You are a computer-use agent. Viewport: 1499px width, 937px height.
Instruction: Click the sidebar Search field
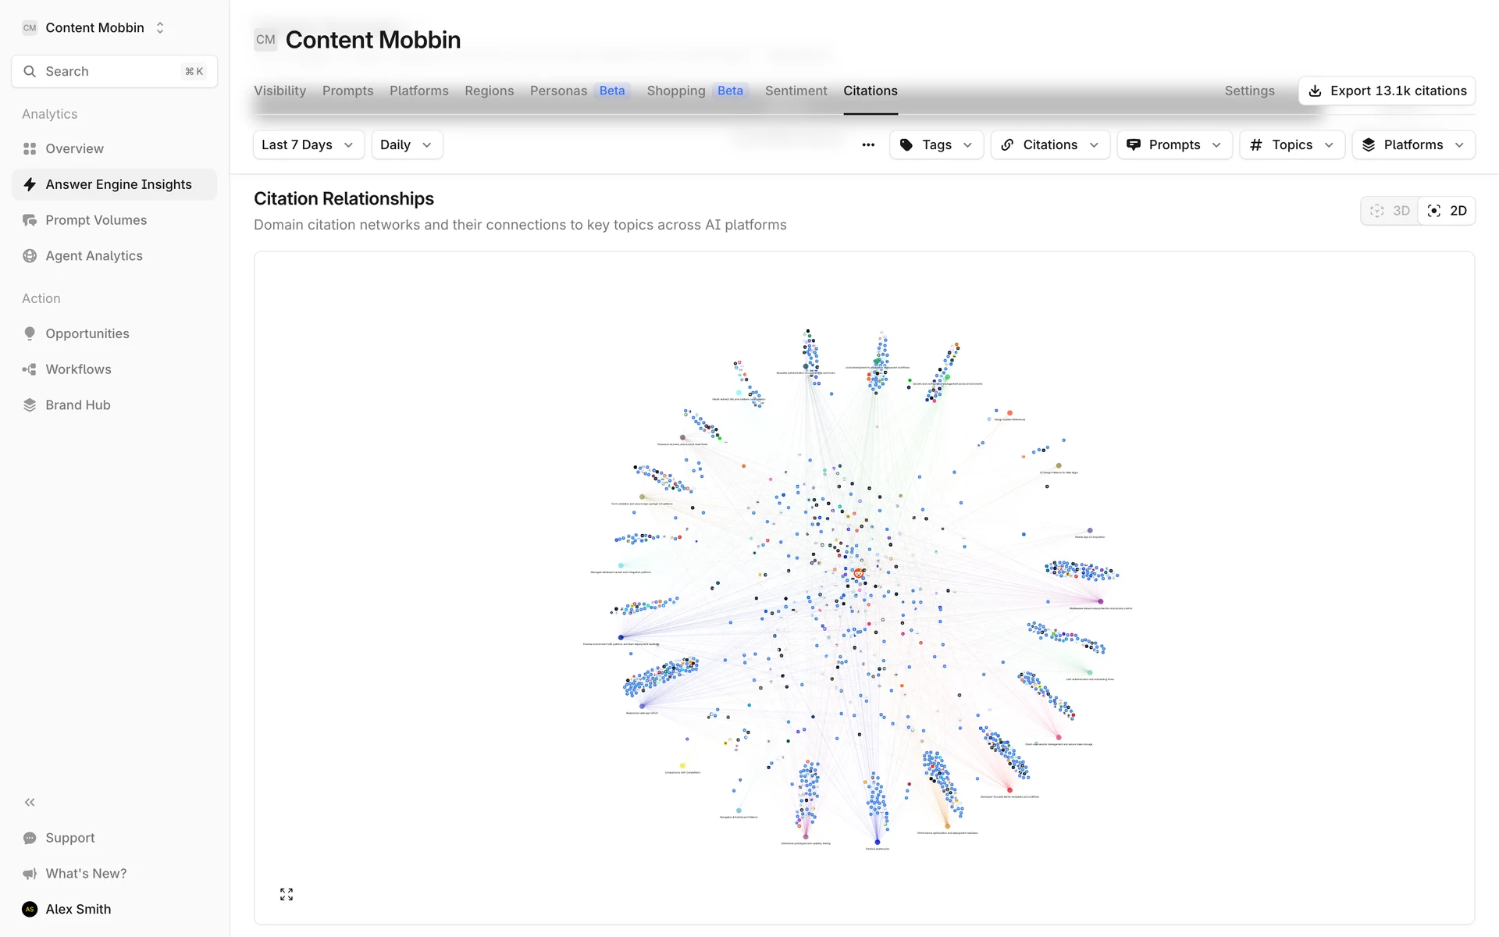click(x=114, y=72)
